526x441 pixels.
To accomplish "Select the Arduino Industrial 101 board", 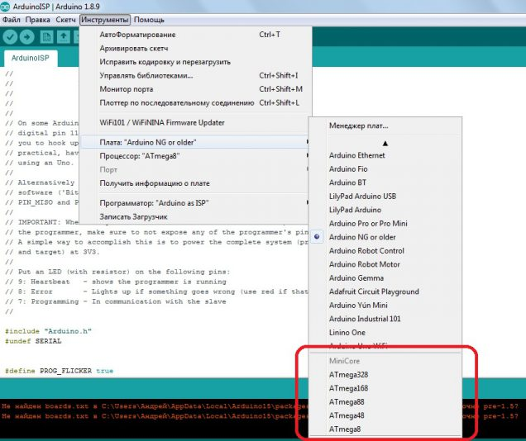I will (x=385, y=319).
